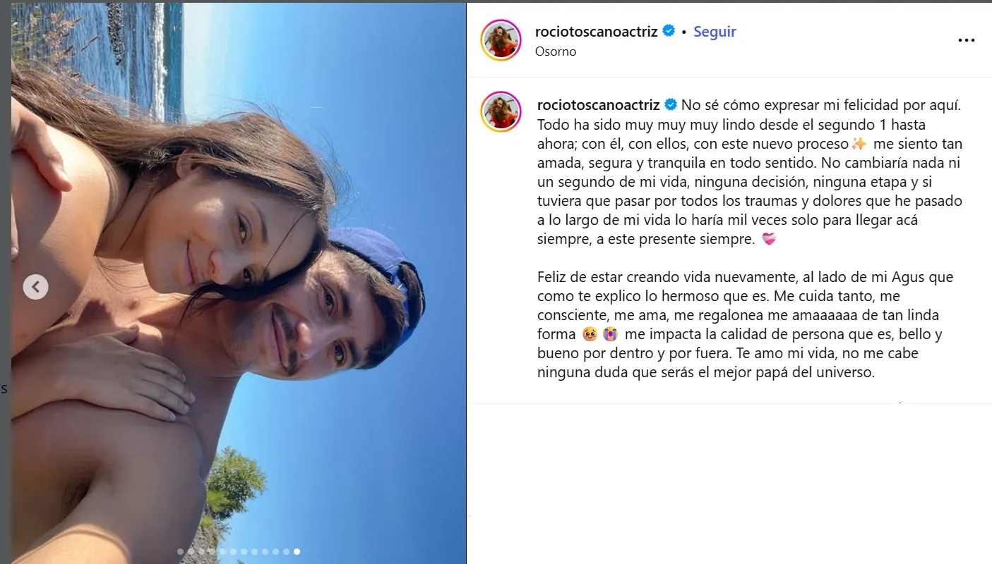Open the rociotoscanoactriz profile from the header username
Screen dimensions: 992x564
[597, 32]
